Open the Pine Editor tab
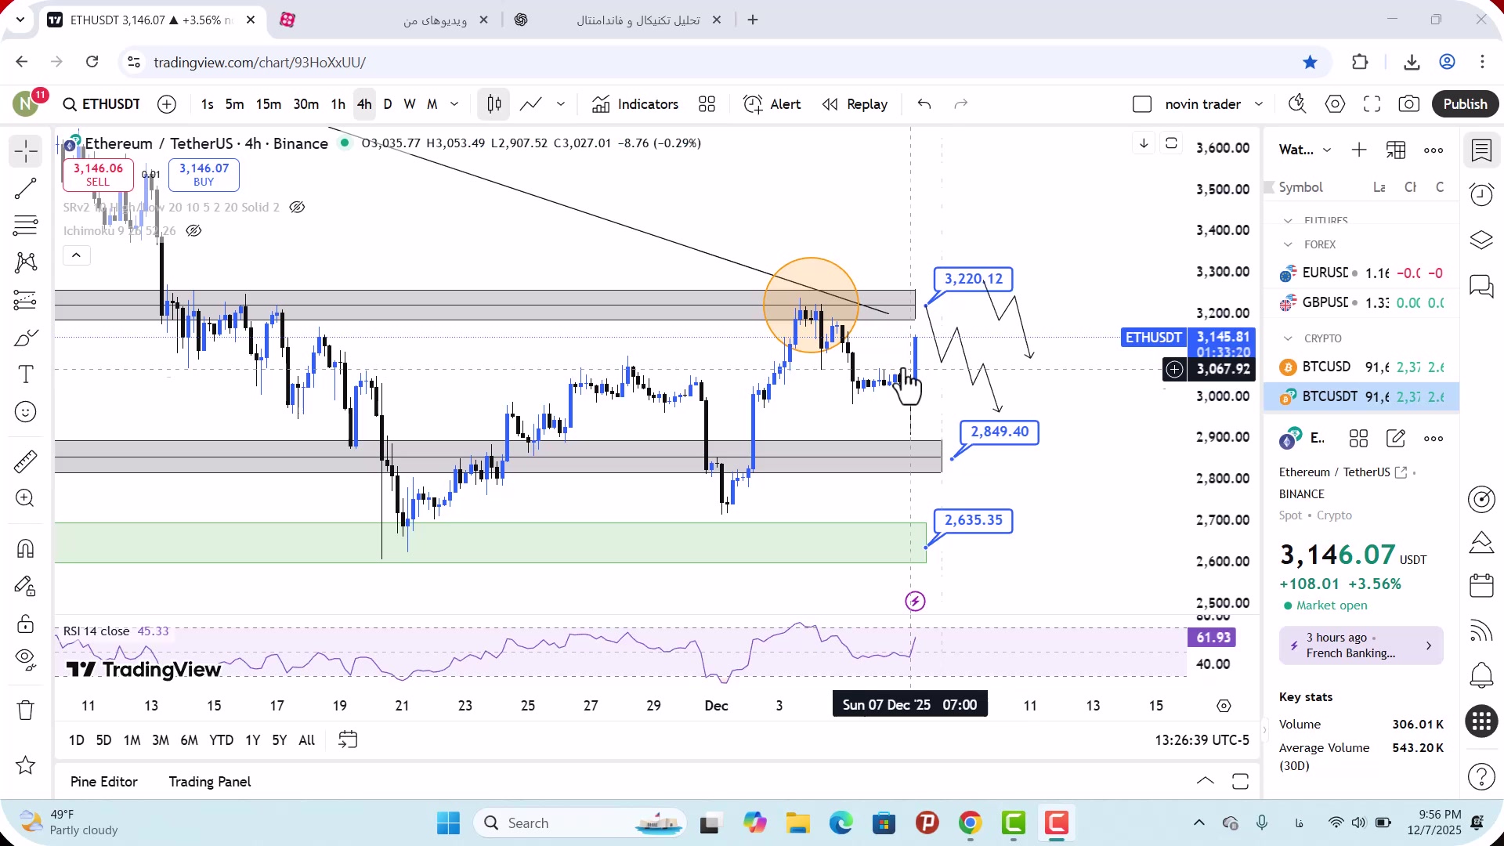This screenshot has height=846, width=1504. [x=104, y=782]
